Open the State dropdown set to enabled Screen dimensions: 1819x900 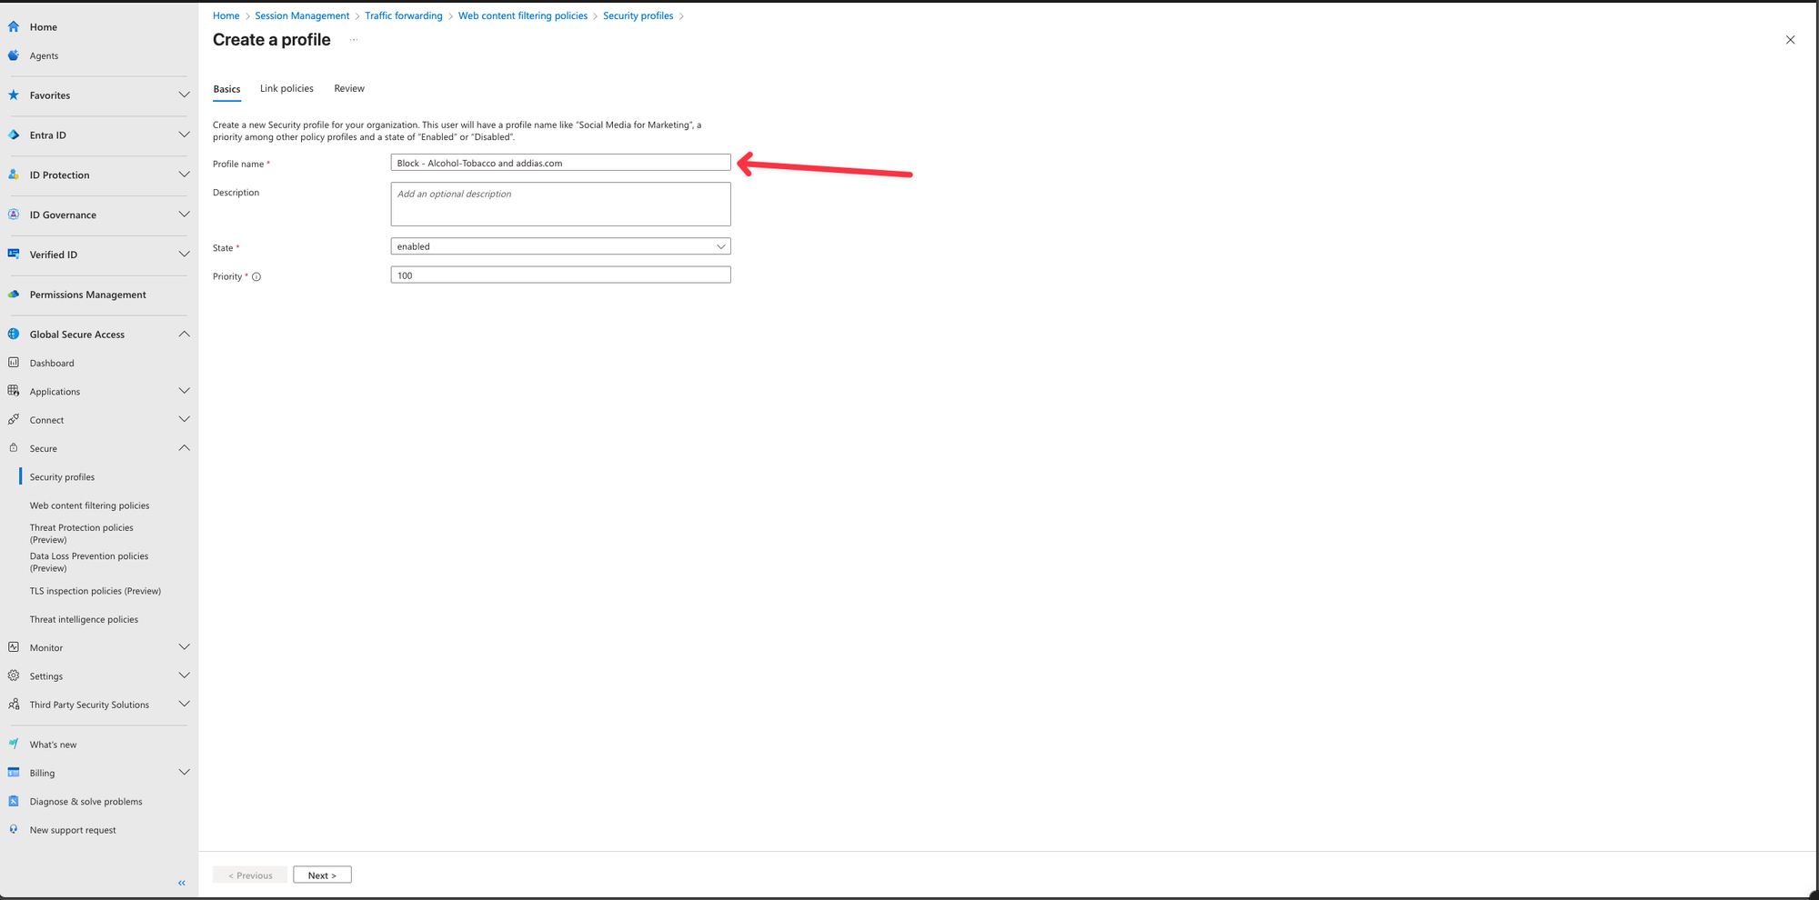(x=560, y=246)
